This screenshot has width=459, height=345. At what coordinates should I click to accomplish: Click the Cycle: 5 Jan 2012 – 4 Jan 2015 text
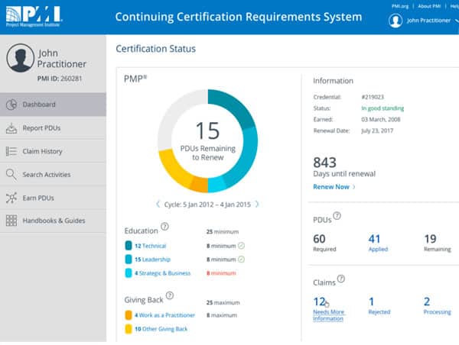coord(207,205)
